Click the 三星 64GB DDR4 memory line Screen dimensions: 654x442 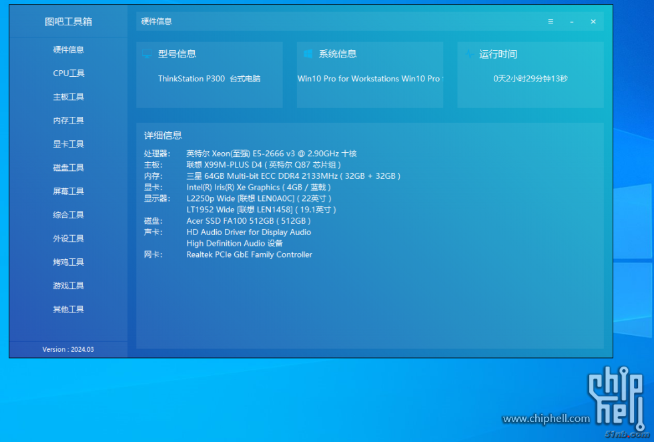(293, 176)
